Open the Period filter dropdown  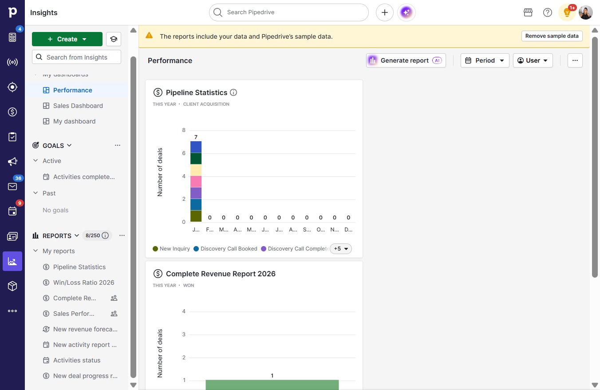tap(485, 60)
